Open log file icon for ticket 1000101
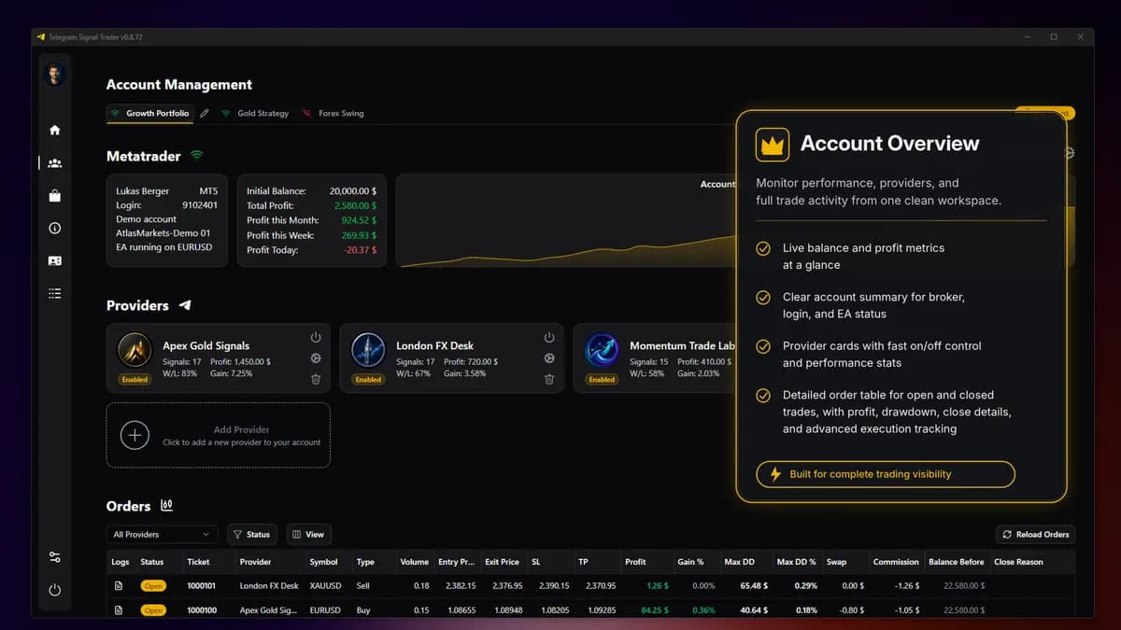Screen dimensions: 1121x630 [x=119, y=586]
